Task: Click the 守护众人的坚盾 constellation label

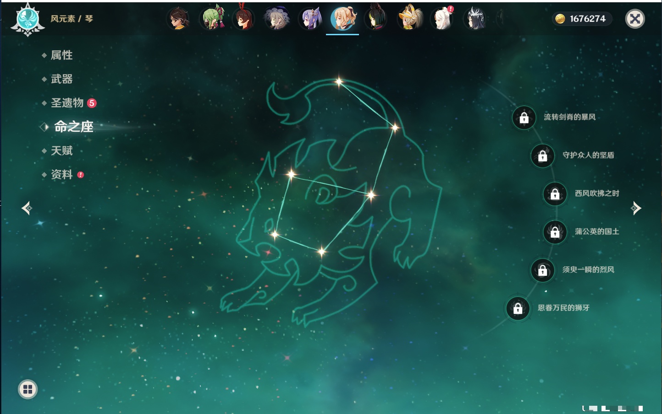Action: coord(588,155)
